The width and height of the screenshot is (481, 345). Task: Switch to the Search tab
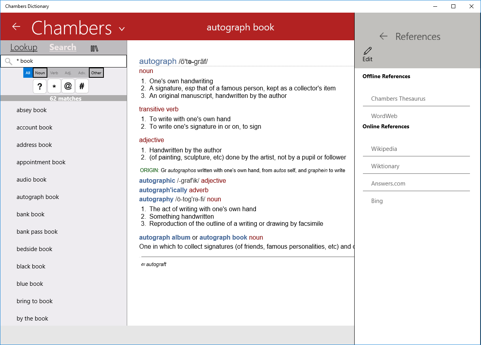tap(62, 47)
